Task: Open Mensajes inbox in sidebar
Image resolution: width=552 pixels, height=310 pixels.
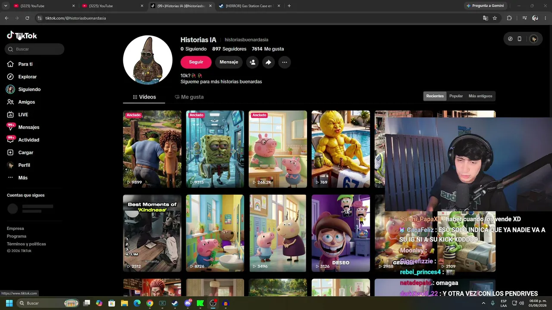Action: click(28, 127)
